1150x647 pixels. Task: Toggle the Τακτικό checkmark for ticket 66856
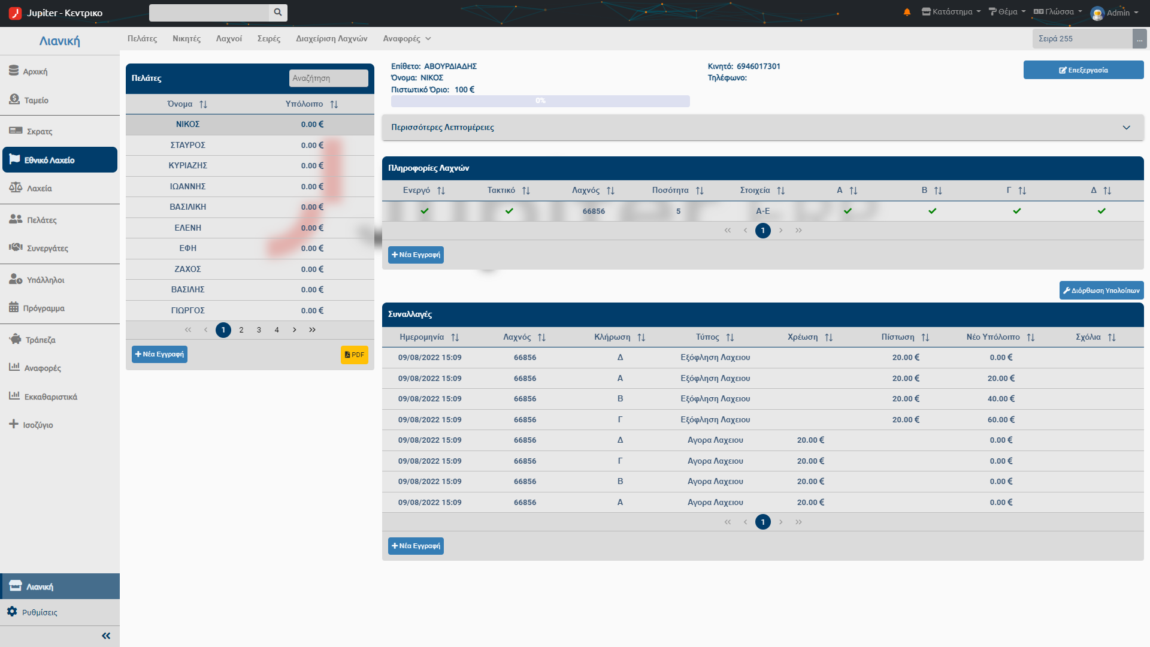click(x=509, y=211)
